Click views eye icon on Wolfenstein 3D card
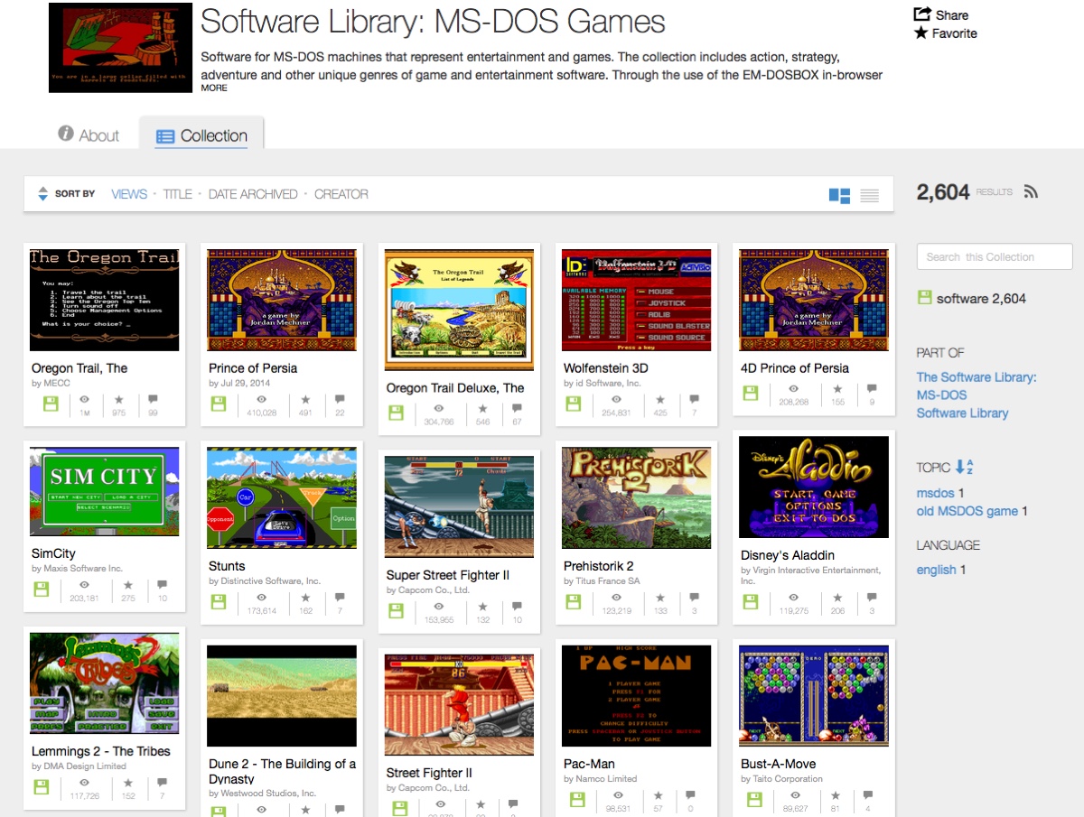This screenshot has width=1084, height=817. (x=617, y=399)
